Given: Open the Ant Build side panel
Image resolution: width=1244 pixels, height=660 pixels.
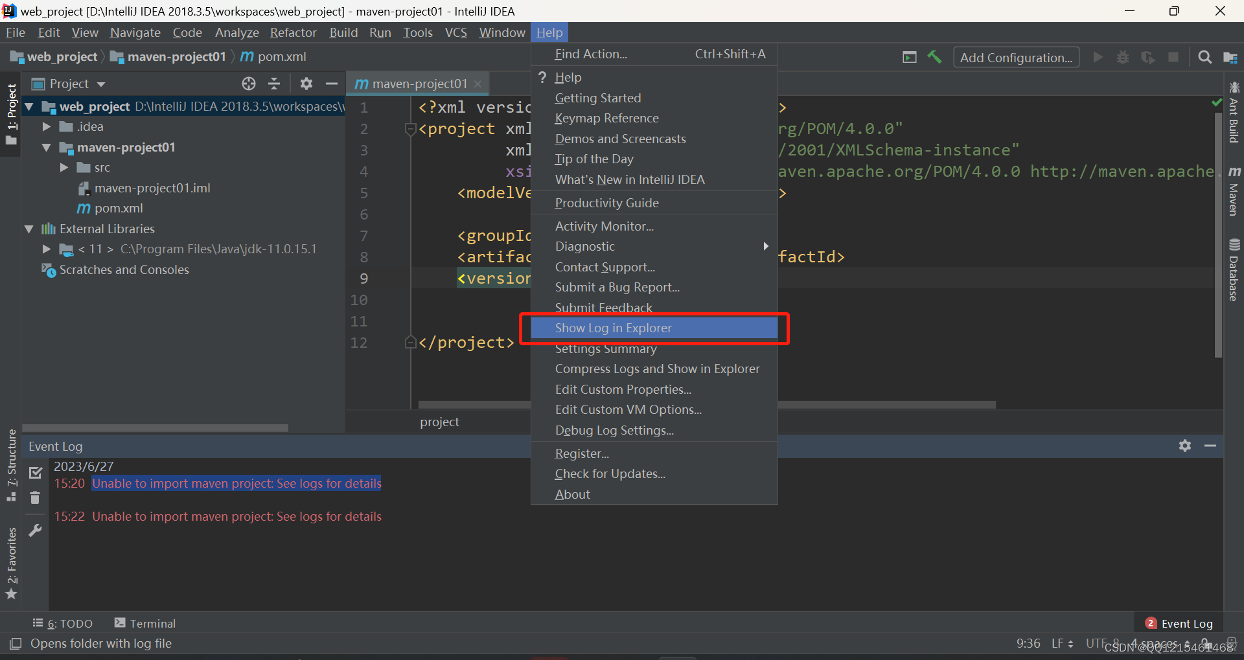Looking at the screenshot, I should click(1234, 112).
